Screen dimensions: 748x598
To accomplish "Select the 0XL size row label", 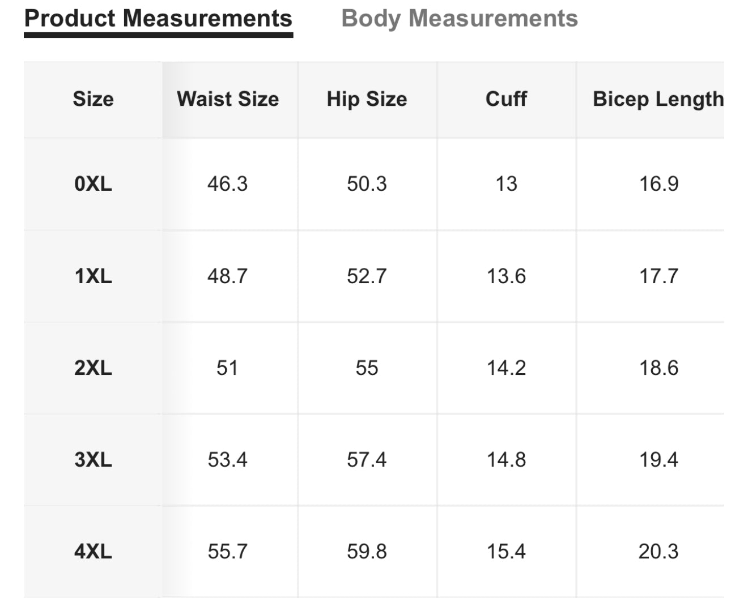I will click(x=93, y=184).
